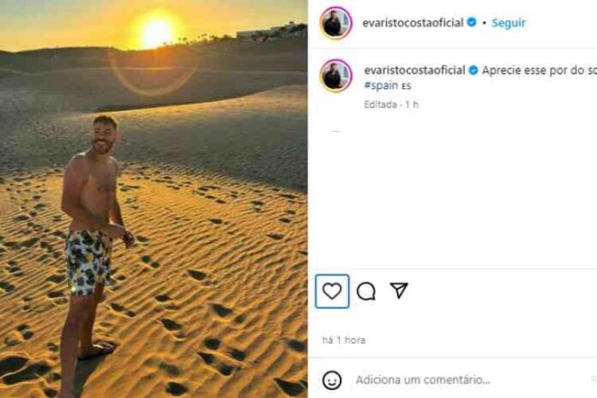The width and height of the screenshot is (597, 398).
Task: Click the 'ES' flag text after #spain
Action: pos(407,87)
